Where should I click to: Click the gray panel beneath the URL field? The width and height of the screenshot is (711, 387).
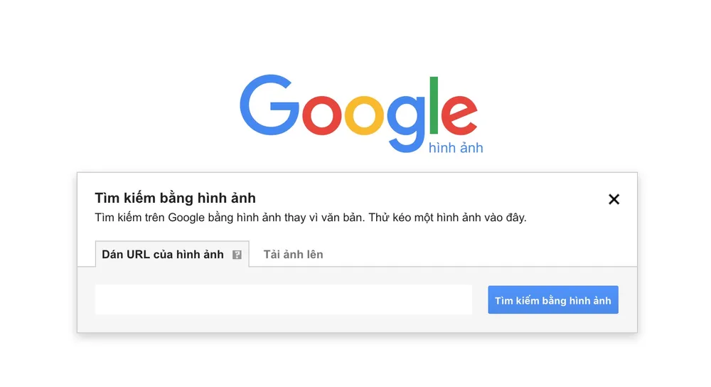[x=355, y=323]
